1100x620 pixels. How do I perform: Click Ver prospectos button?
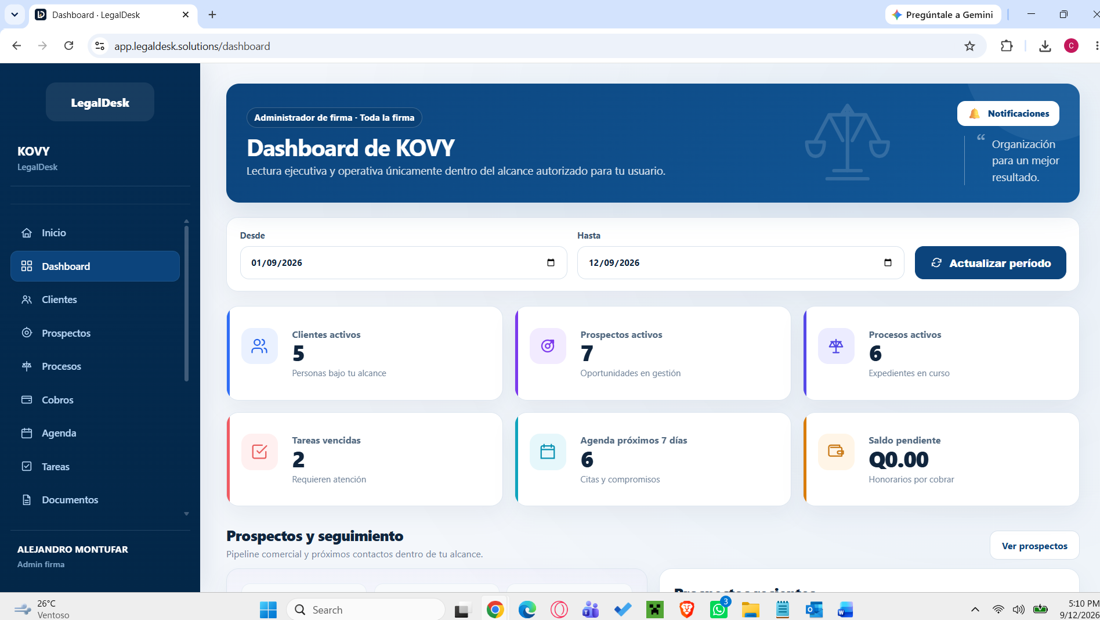[1034, 546]
